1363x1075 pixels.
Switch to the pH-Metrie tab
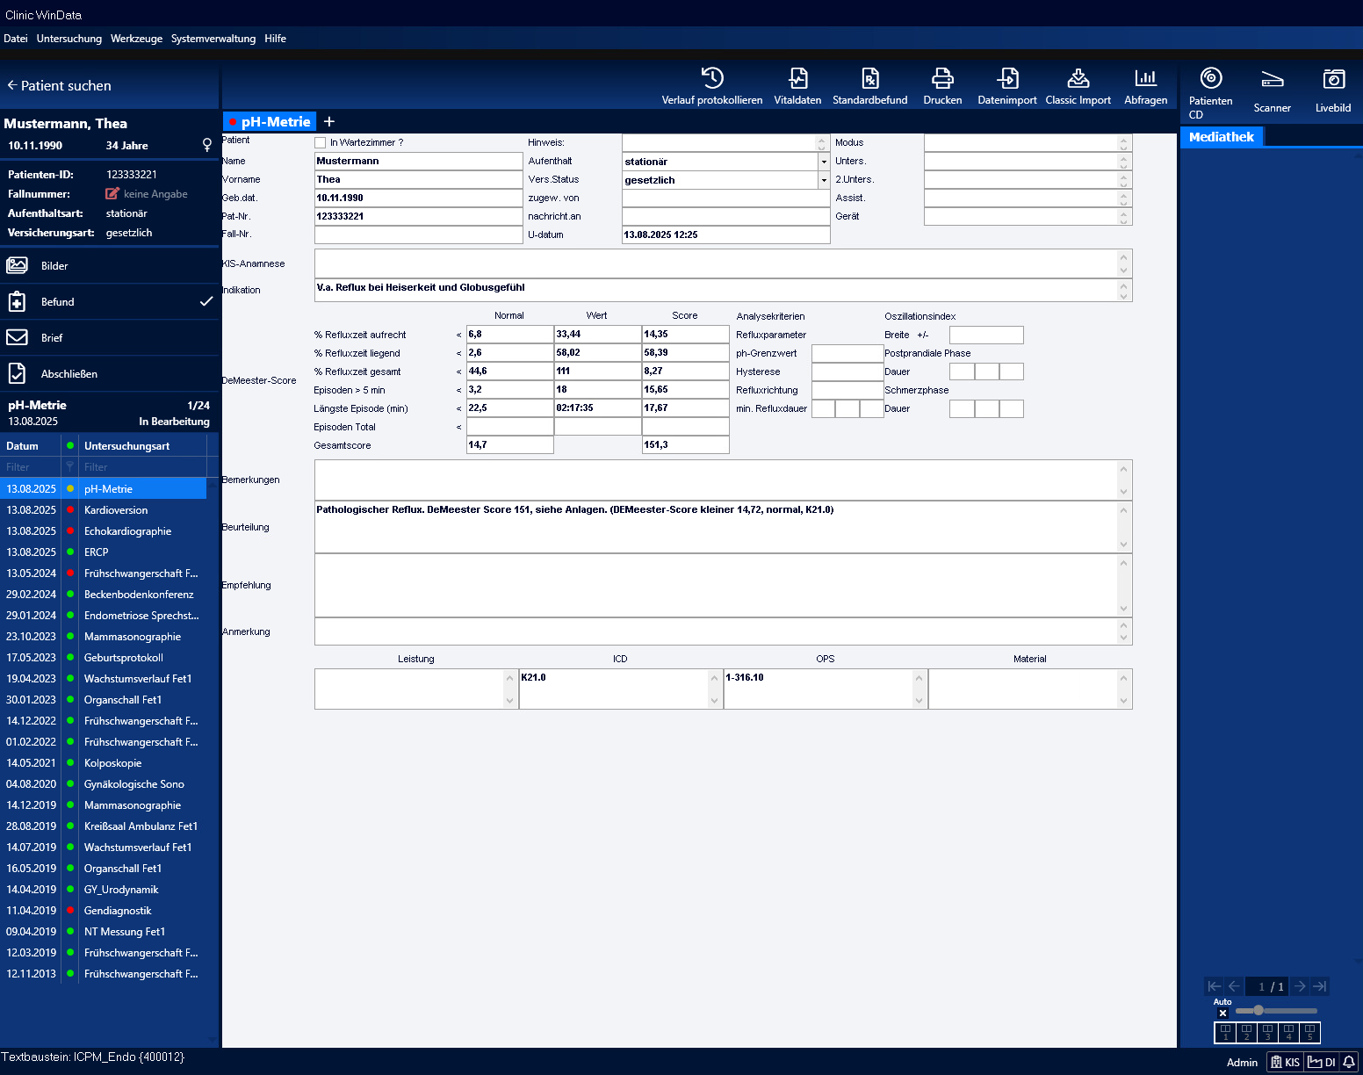(269, 121)
